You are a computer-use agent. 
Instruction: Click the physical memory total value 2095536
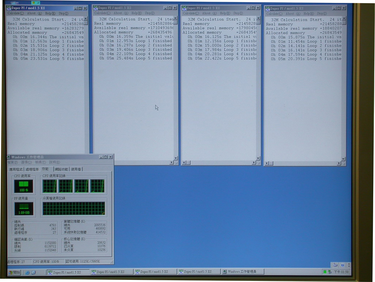point(100,225)
